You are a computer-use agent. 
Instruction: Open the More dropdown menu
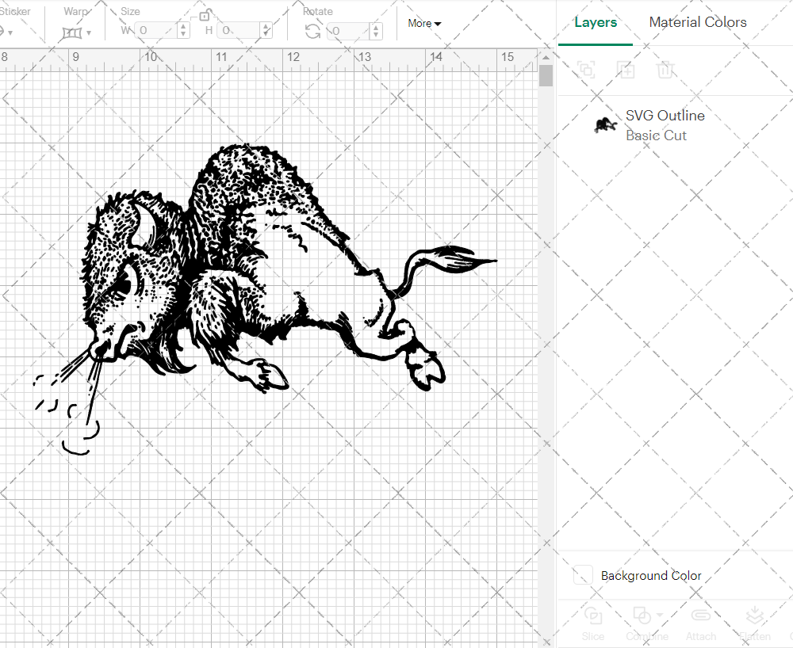click(424, 23)
